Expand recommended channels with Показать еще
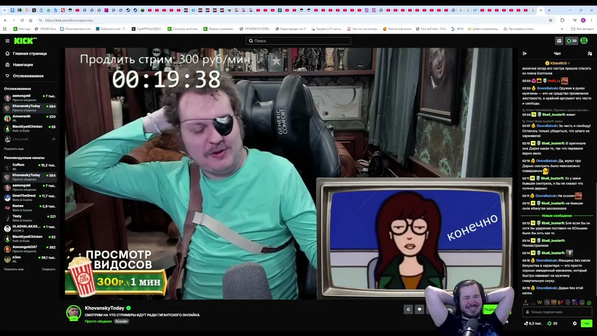The width and height of the screenshot is (597, 336). (x=14, y=269)
